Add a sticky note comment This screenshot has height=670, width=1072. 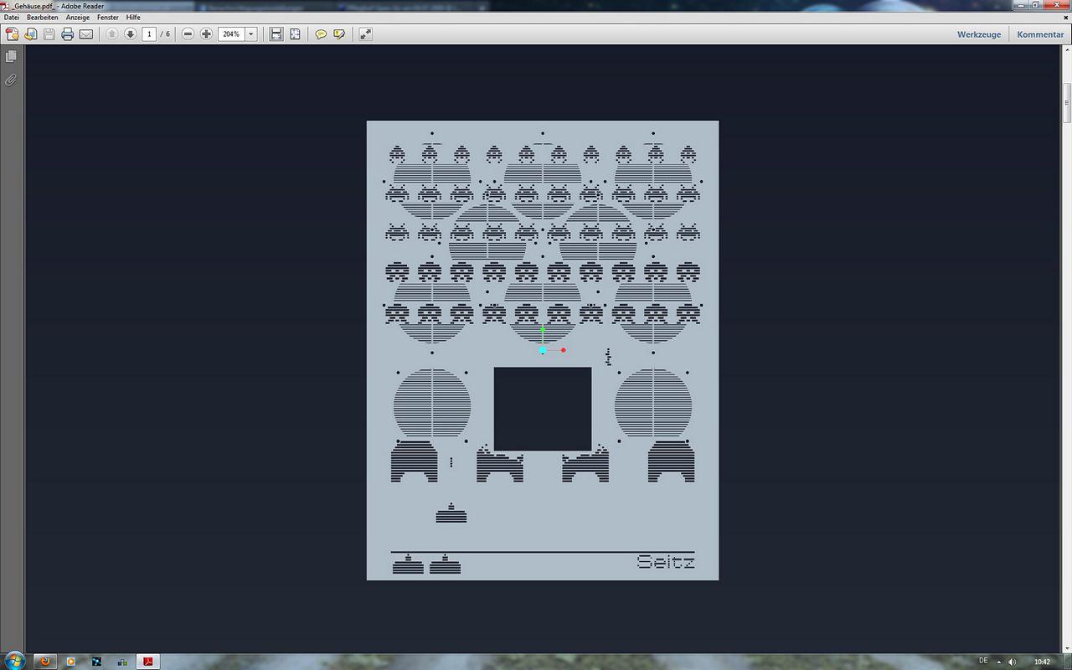[321, 34]
